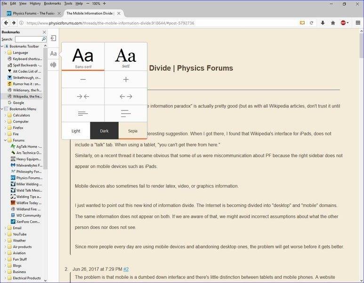364x283 pixels.
Task: Switch to the Sepia color theme
Action: pyautogui.click(x=133, y=131)
